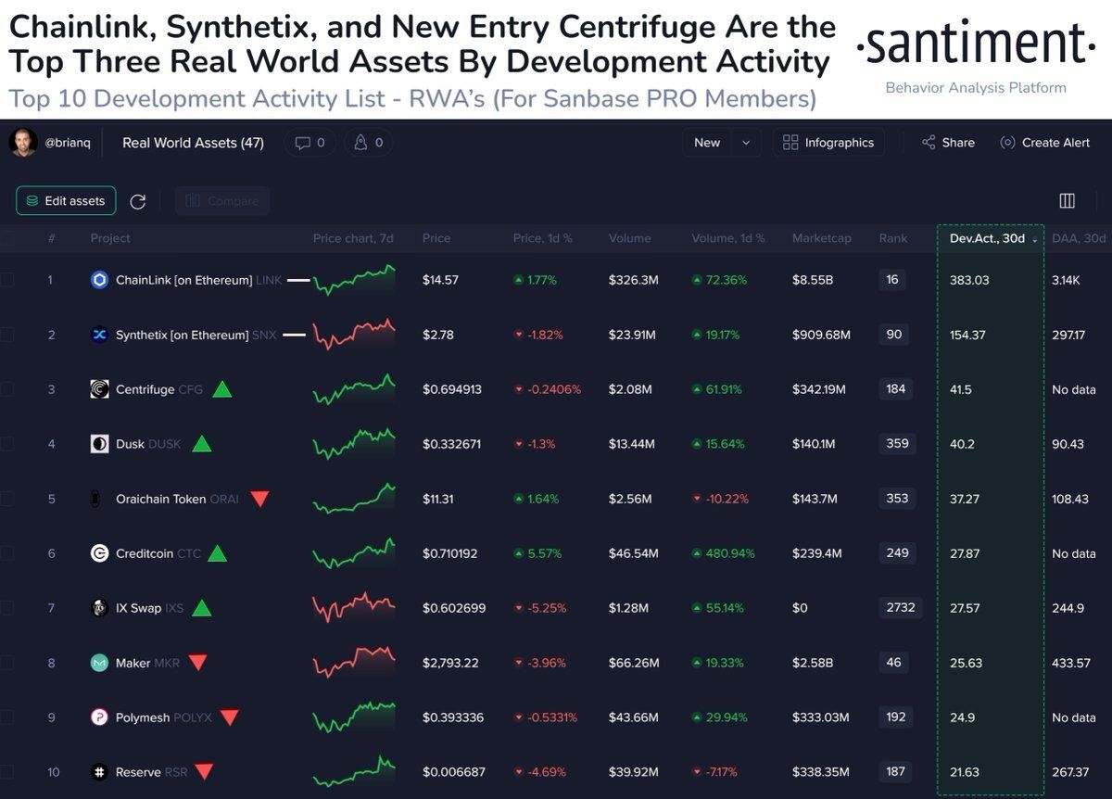
Task: Click the ChainLink project logo
Action: pyautogui.click(x=99, y=280)
